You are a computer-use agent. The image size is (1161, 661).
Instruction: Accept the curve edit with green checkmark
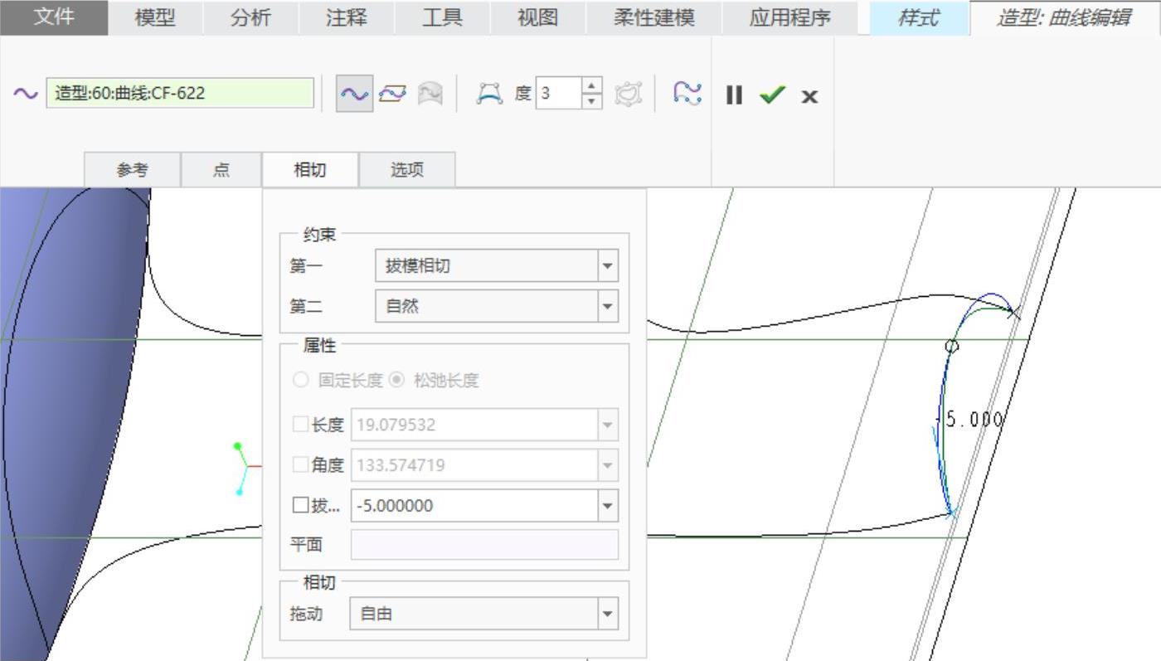(772, 95)
